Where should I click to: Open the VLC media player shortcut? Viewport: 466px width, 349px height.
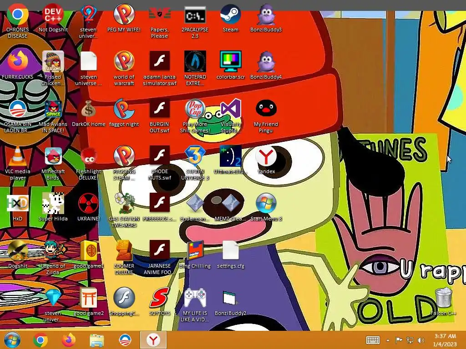18,156
